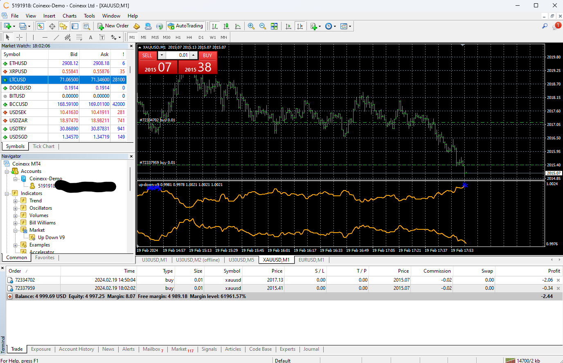Expand the Trend indicators folder
Image resolution: width=563 pixels, height=363 pixels.
pos(16,201)
